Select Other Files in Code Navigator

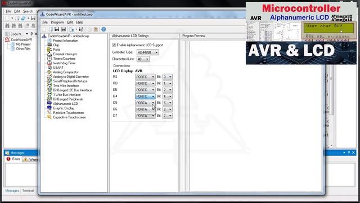[23, 49]
